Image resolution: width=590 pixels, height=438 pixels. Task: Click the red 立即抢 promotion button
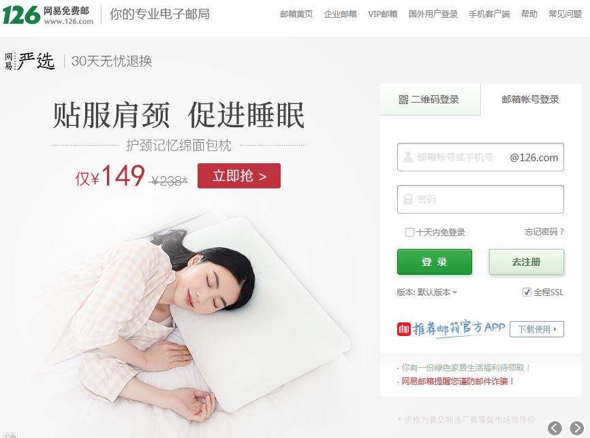point(239,175)
